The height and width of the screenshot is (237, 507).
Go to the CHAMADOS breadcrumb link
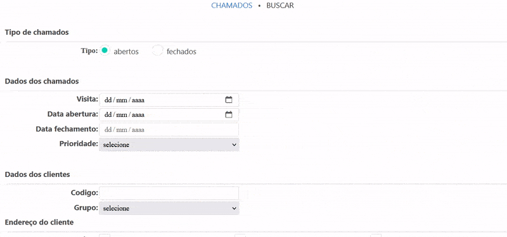(231, 6)
